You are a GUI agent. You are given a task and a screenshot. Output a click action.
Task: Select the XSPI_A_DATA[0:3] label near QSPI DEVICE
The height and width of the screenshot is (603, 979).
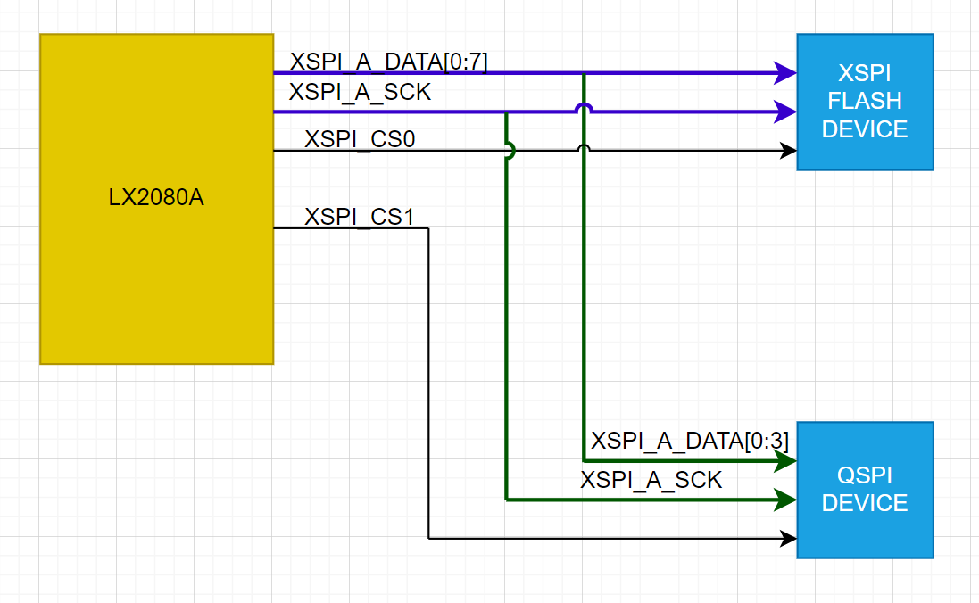(692, 440)
